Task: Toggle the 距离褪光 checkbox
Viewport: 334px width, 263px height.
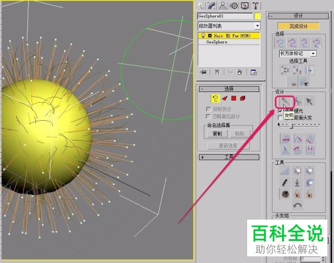Action: (x=281, y=111)
